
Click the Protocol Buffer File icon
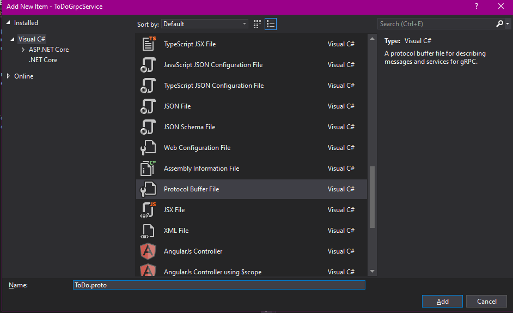[148, 189]
